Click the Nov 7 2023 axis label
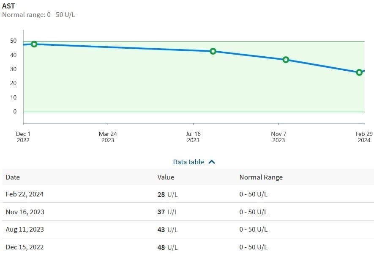This screenshot has width=374, height=257. pyautogui.click(x=278, y=137)
